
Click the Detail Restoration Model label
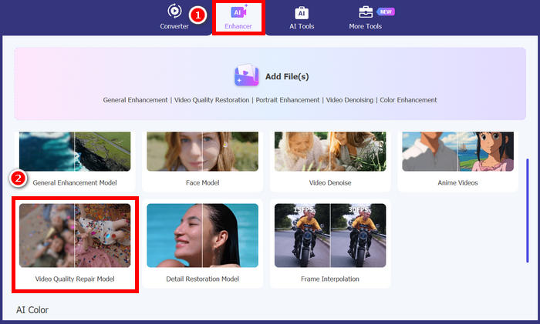pos(202,279)
